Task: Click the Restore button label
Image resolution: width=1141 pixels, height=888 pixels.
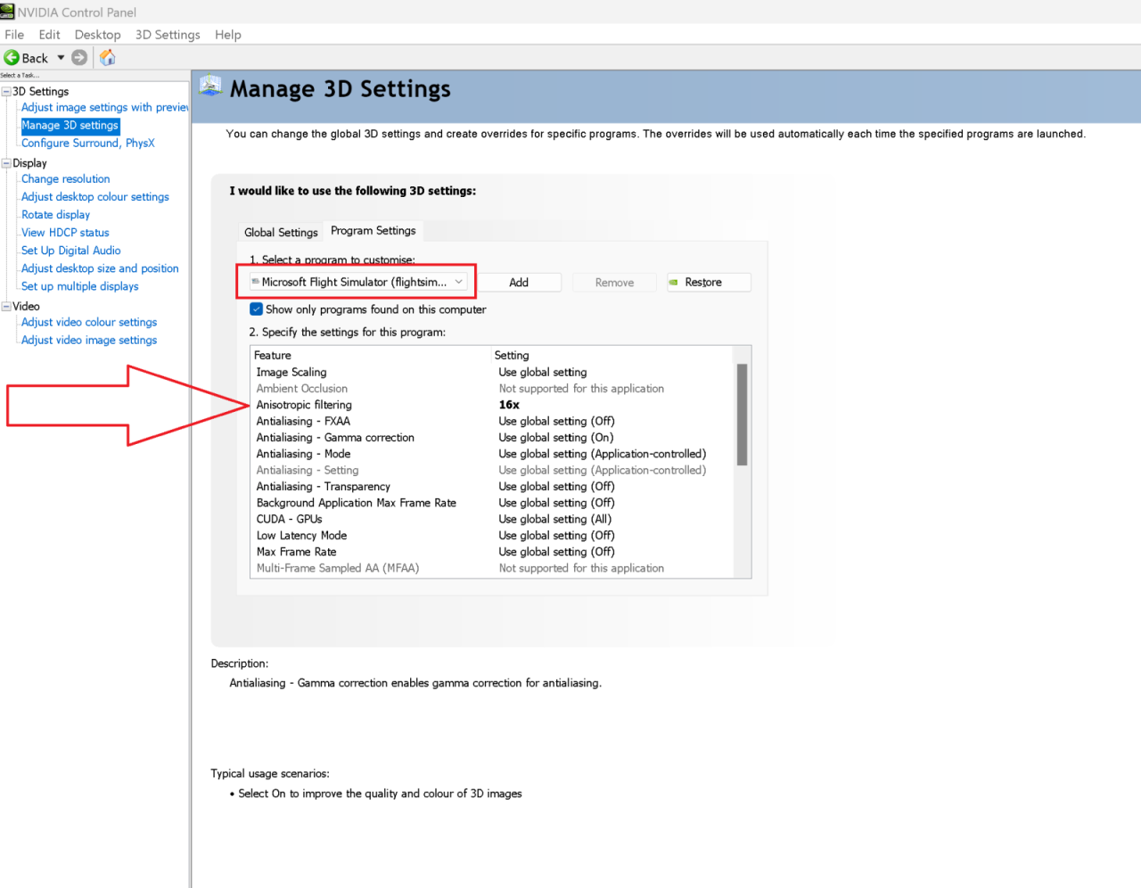Action: [x=703, y=283]
